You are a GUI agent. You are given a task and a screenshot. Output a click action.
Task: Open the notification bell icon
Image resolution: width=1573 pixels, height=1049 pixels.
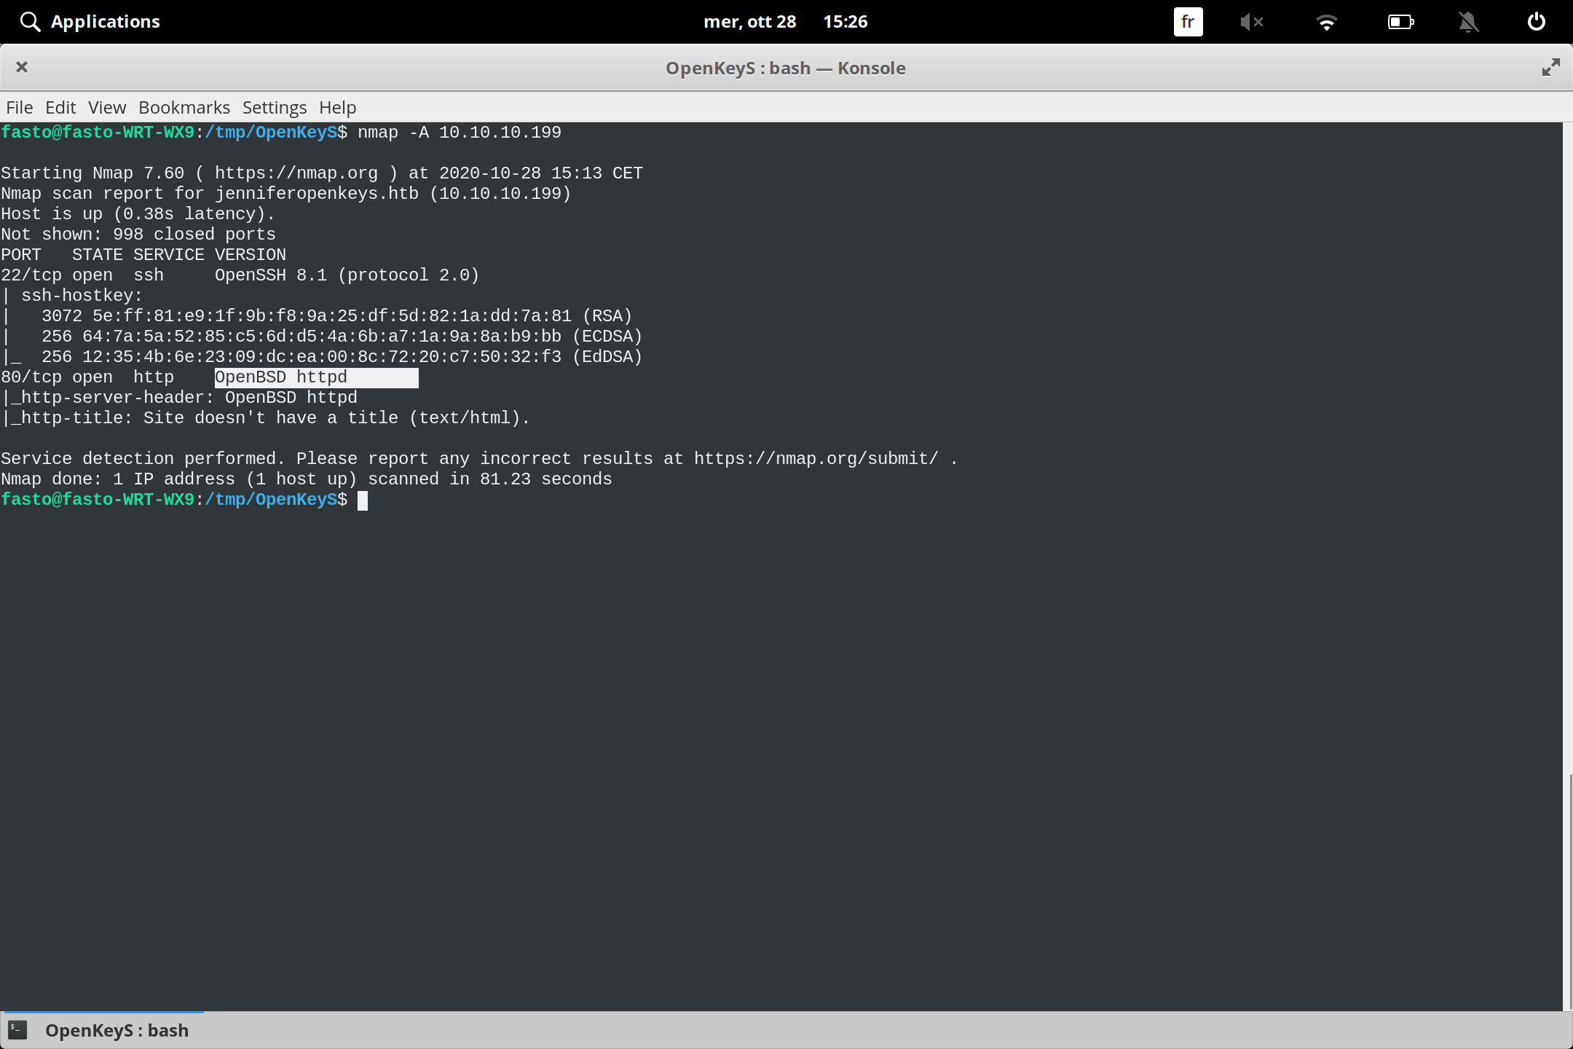(1469, 22)
